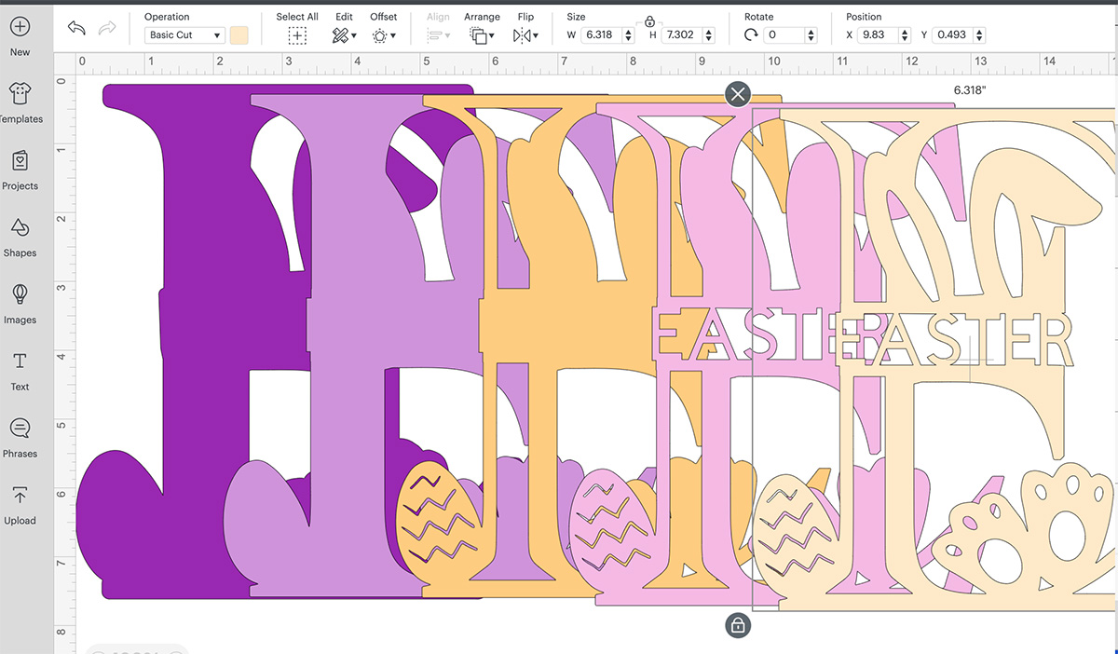Click the Upload cloud icon
Screen dimensions: 1118x654
click(20, 495)
